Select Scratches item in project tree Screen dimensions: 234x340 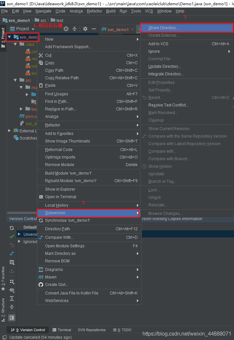pos(25,138)
